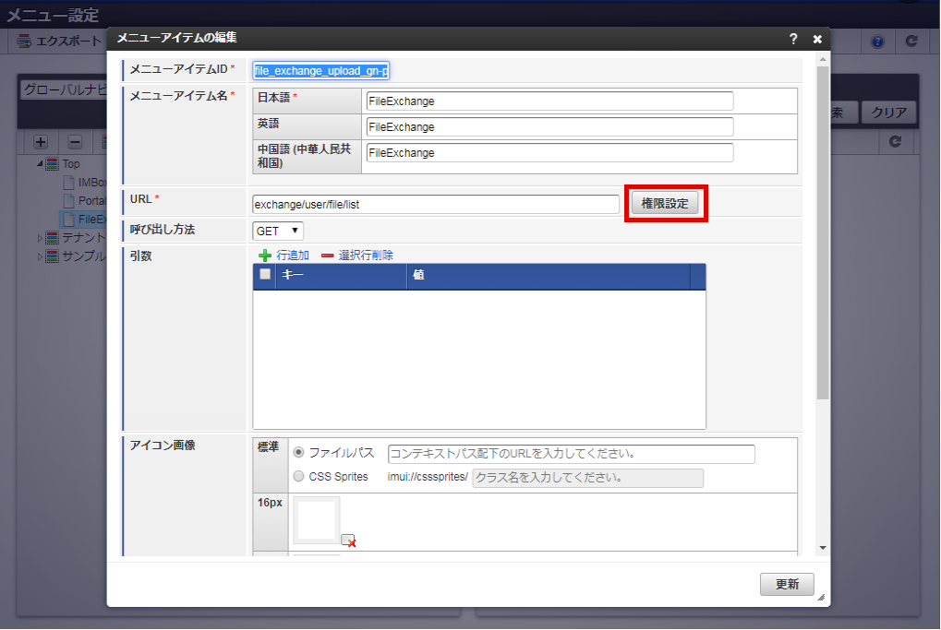The width and height of the screenshot is (941, 630).
Task: Click the グローバルナビ field in the background
Action: [63, 89]
